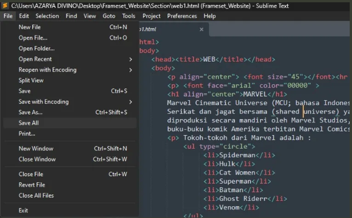Choose Open Folder... menu entry
The height and width of the screenshot is (218, 352).
pos(70,49)
